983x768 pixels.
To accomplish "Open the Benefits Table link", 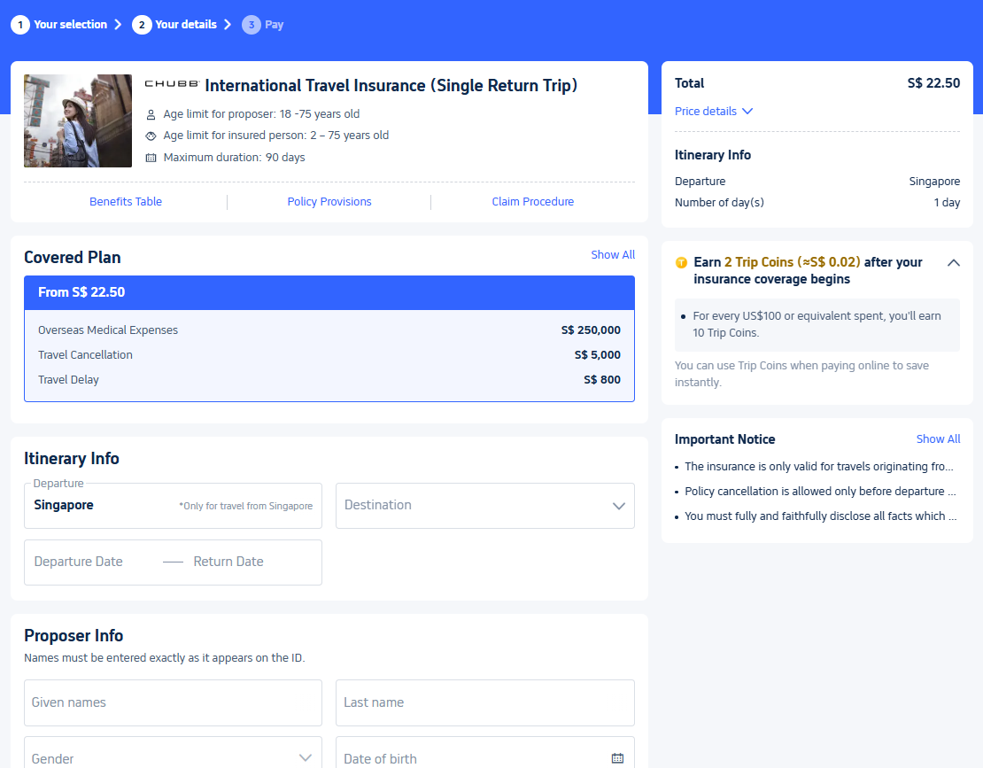I will point(126,202).
